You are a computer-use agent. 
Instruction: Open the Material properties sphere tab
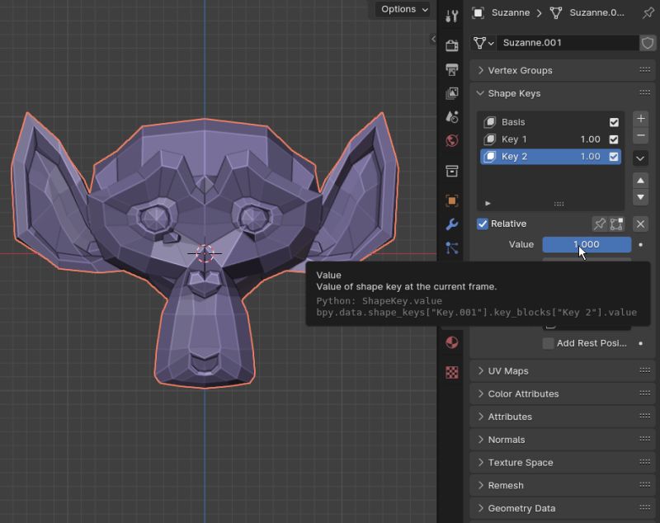coord(451,342)
